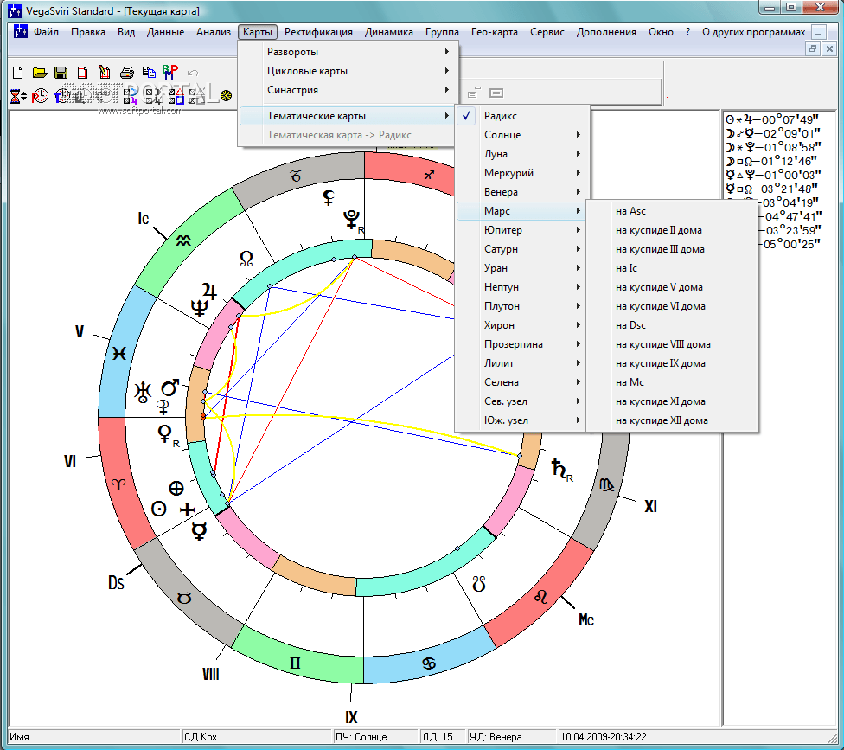Click the 00°07'49" aspect row
Viewport: 844px width, 750px height.
772,119
